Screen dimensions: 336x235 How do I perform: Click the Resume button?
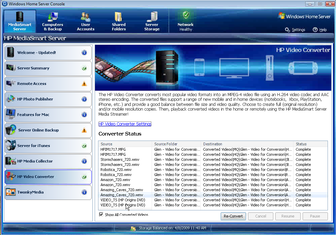[x=288, y=216]
